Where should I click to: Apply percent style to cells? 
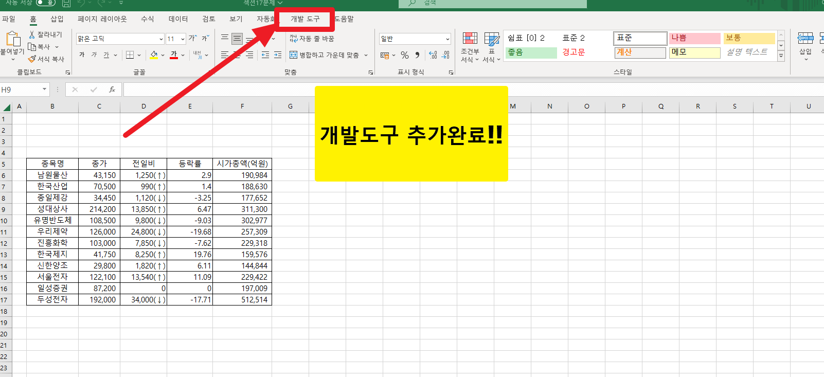point(405,55)
